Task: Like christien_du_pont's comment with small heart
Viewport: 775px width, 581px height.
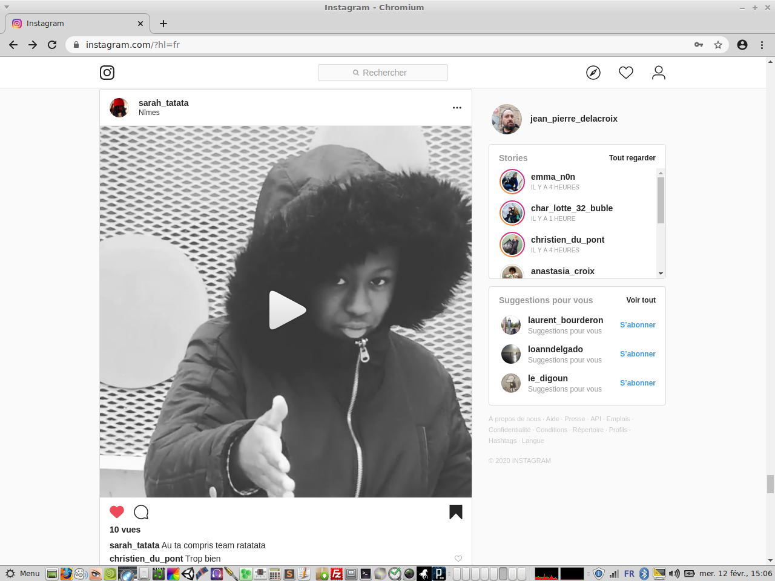Action: click(x=458, y=559)
